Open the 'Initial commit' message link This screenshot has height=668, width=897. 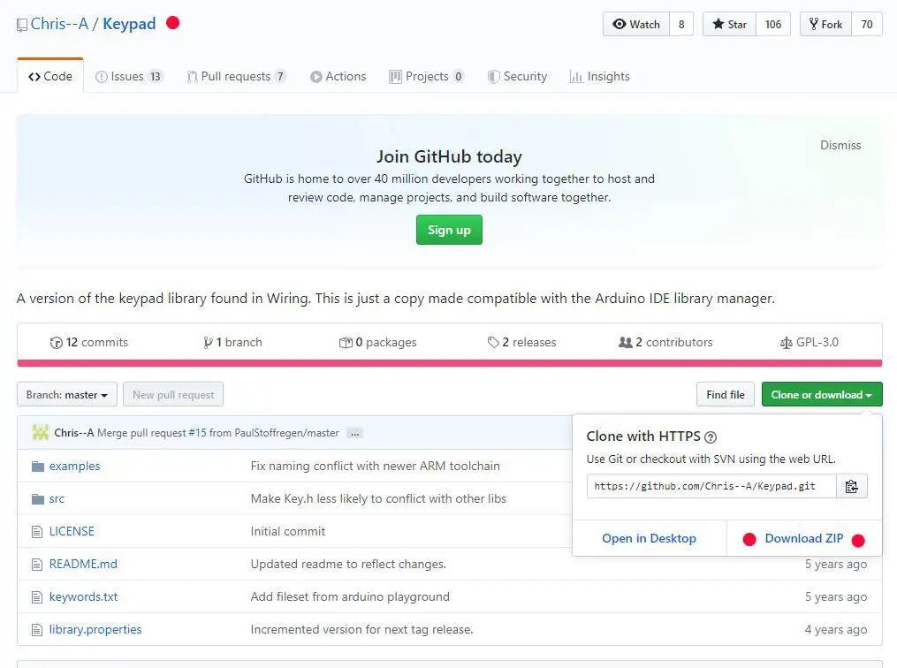[x=288, y=531]
